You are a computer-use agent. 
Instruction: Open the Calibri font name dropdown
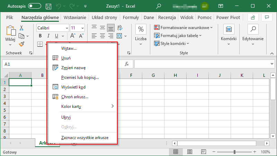click(67, 28)
